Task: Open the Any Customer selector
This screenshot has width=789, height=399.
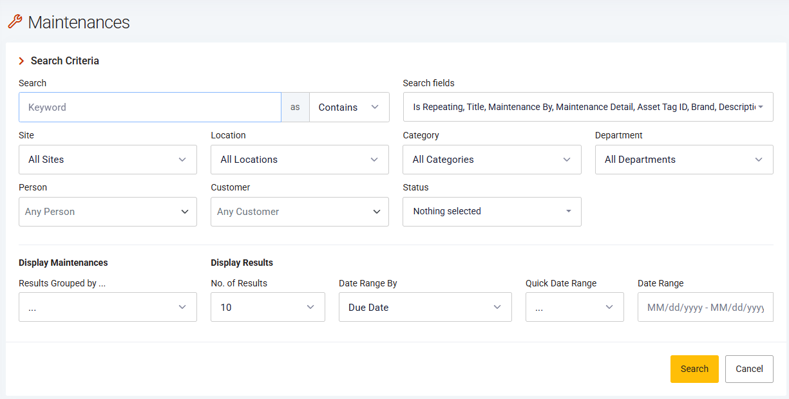Action: (299, 212)
